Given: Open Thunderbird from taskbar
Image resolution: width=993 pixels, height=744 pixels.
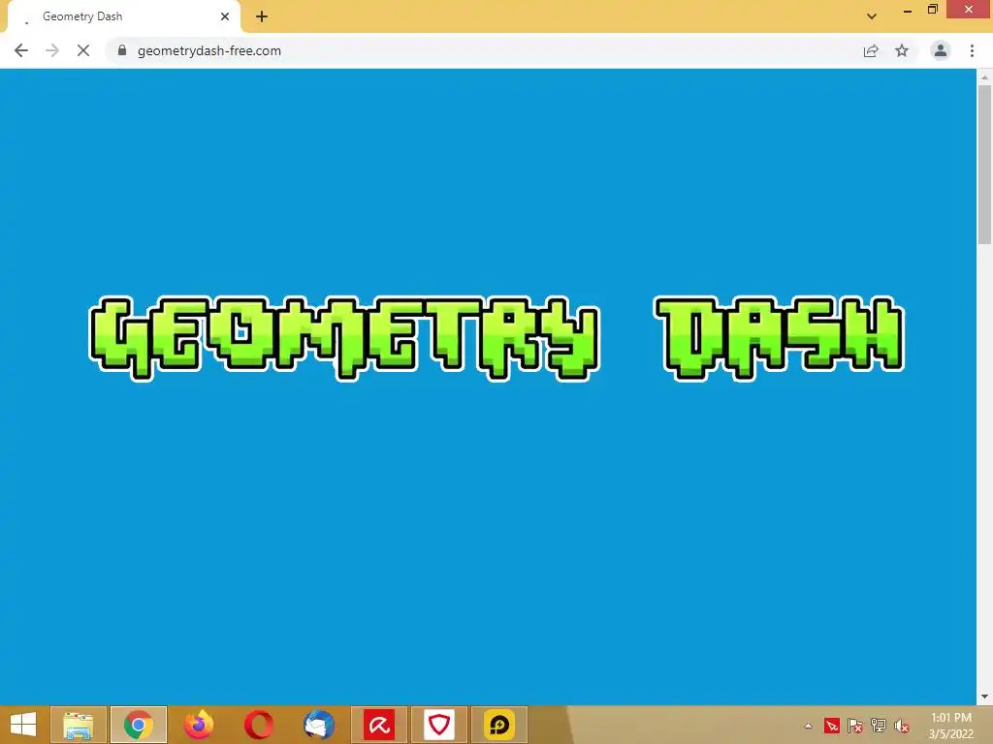Looking at the screenshot, I should (x=318, y=725).
